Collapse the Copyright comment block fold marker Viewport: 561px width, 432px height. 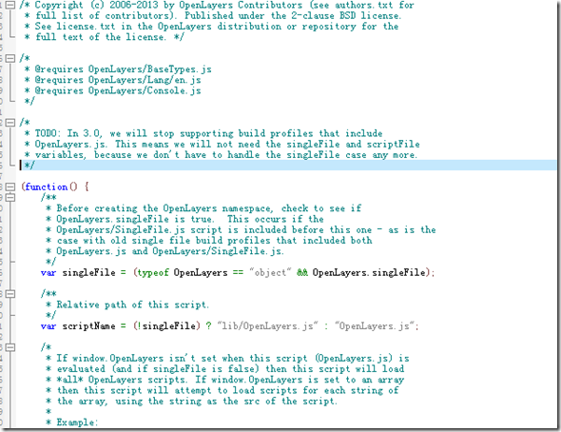point(11,5)
